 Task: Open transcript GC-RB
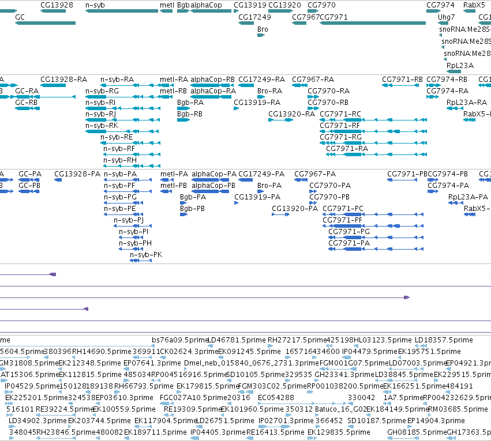pos(26,103)
